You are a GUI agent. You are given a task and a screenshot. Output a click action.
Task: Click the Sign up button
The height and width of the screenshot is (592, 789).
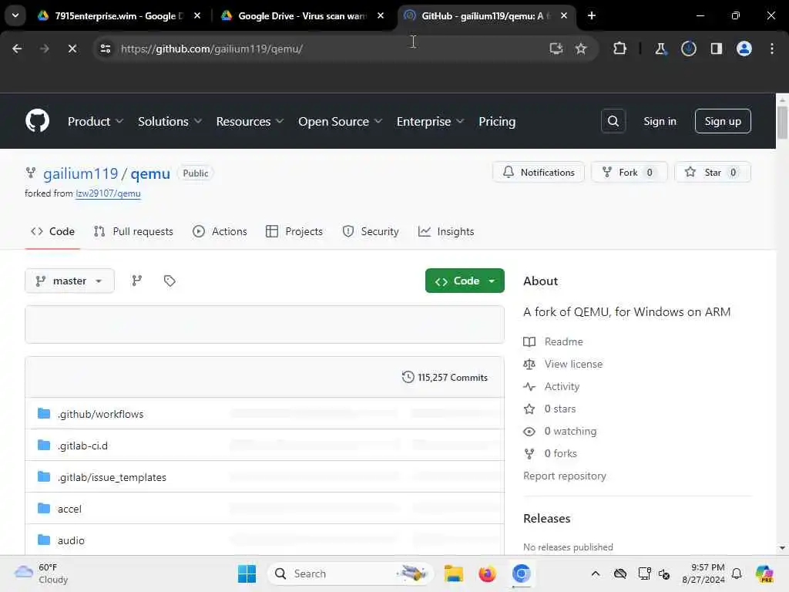(x=723, y=121)
